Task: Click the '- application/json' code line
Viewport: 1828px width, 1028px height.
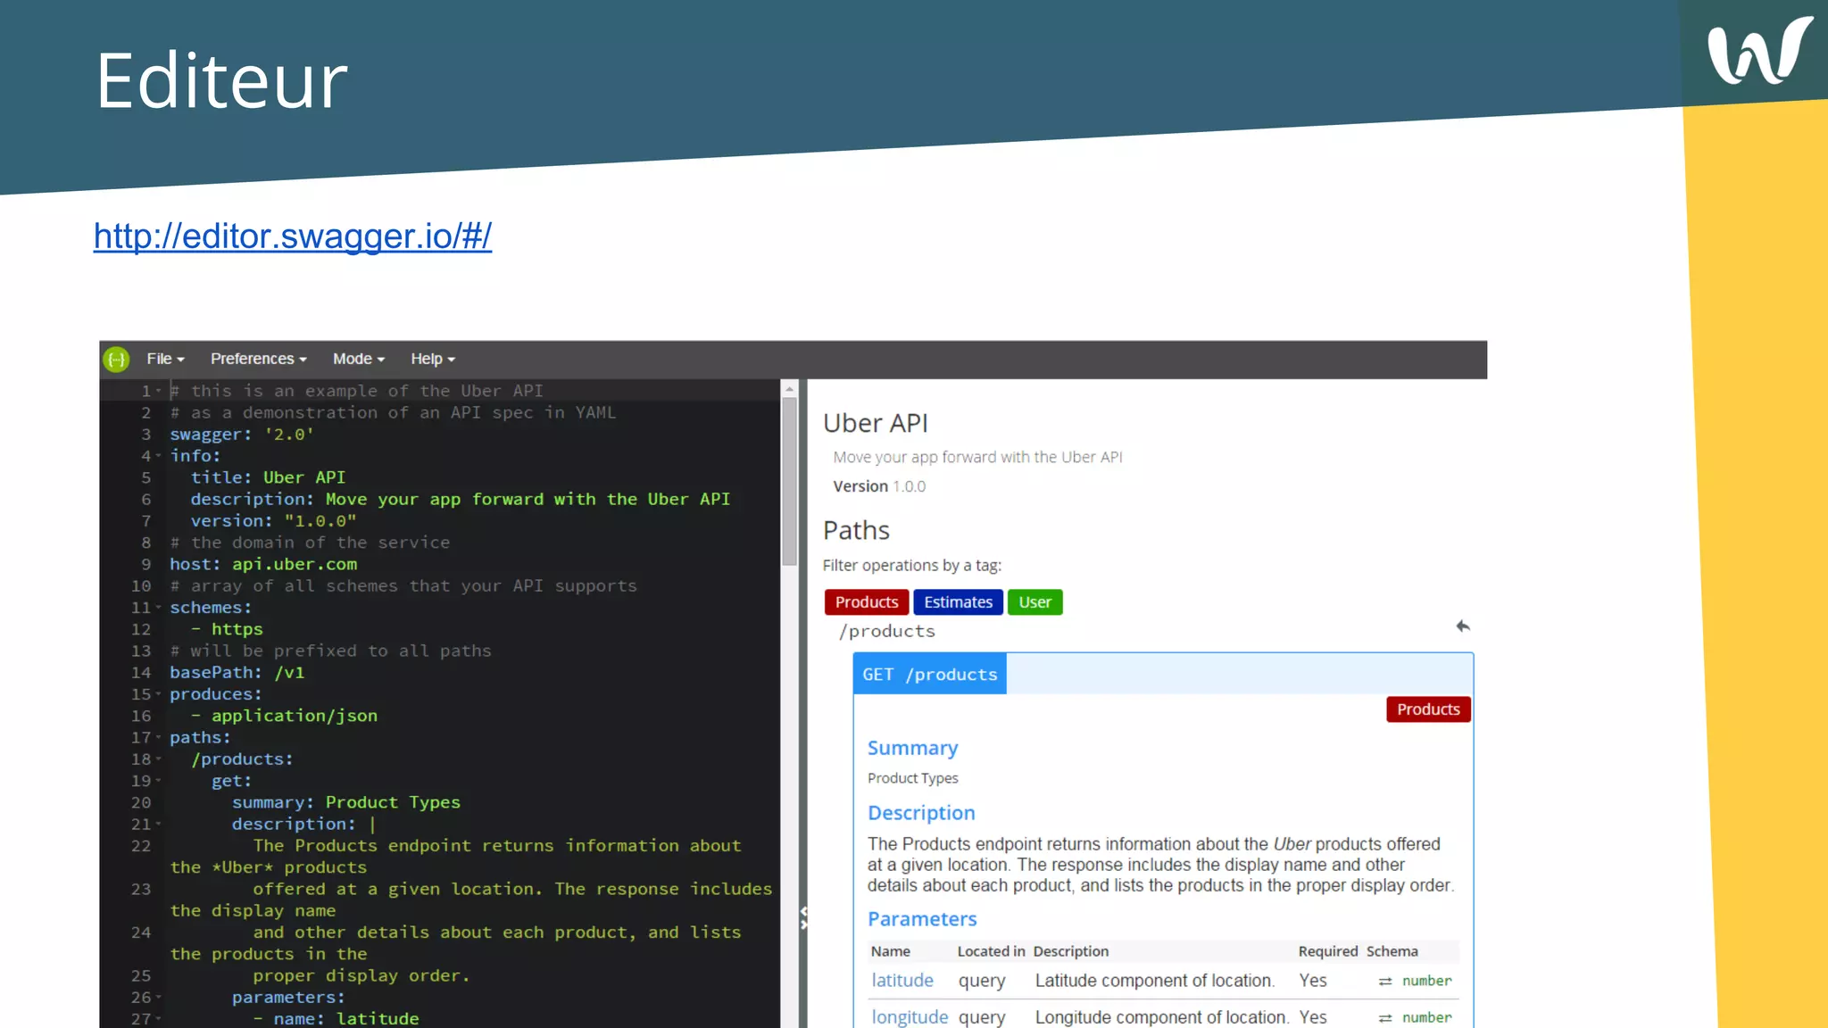Action: [285, 716]
